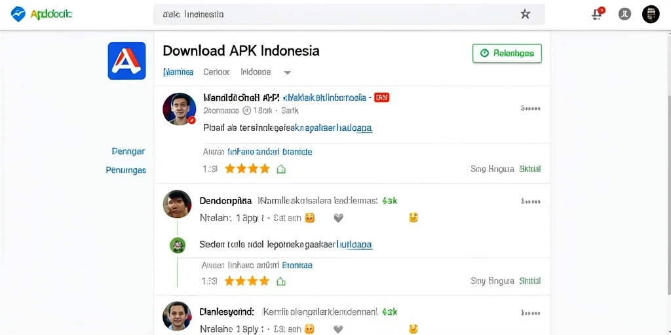
Task: Select the Namnea tab
Action: coord(178,72)
